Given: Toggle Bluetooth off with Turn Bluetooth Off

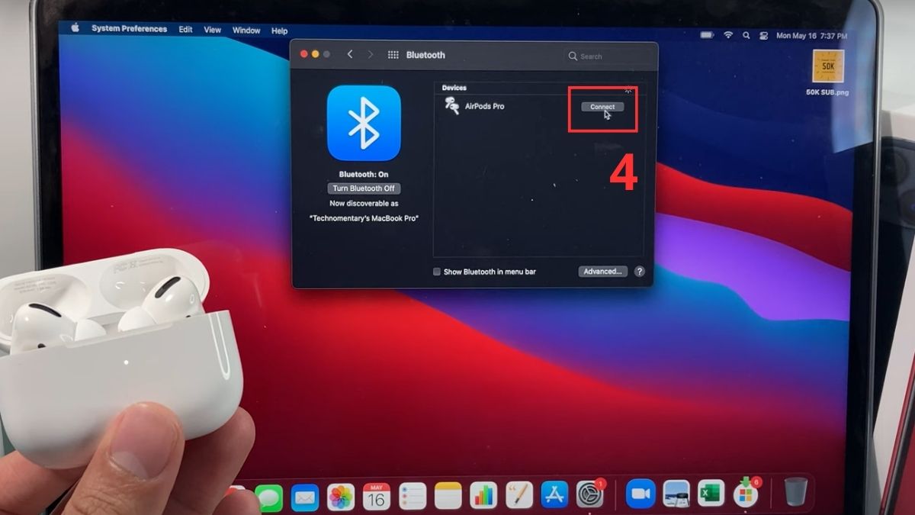Looking at the screenshot, I should tap(364, 188).
